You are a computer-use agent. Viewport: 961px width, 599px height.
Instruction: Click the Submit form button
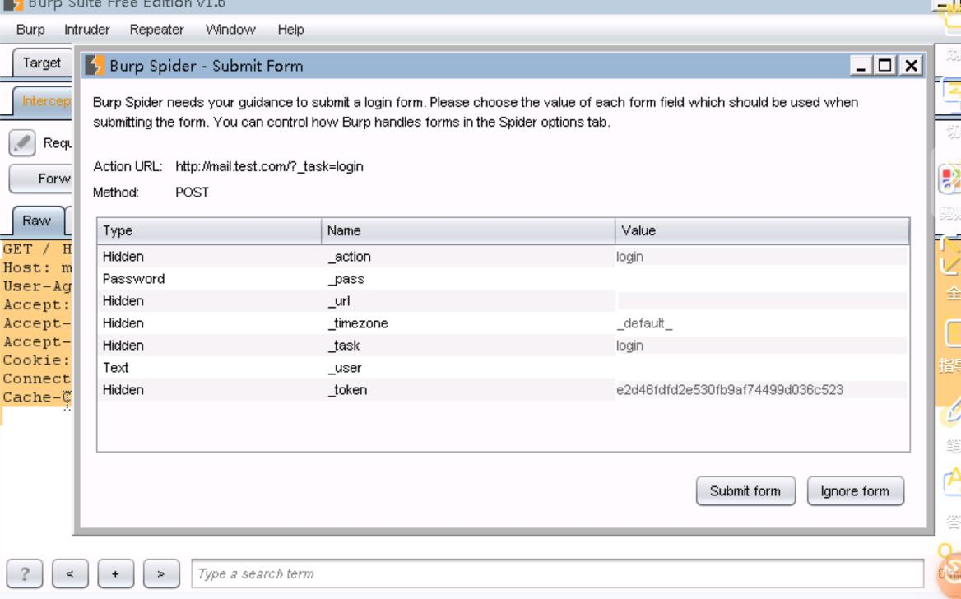tap(745, 491)
